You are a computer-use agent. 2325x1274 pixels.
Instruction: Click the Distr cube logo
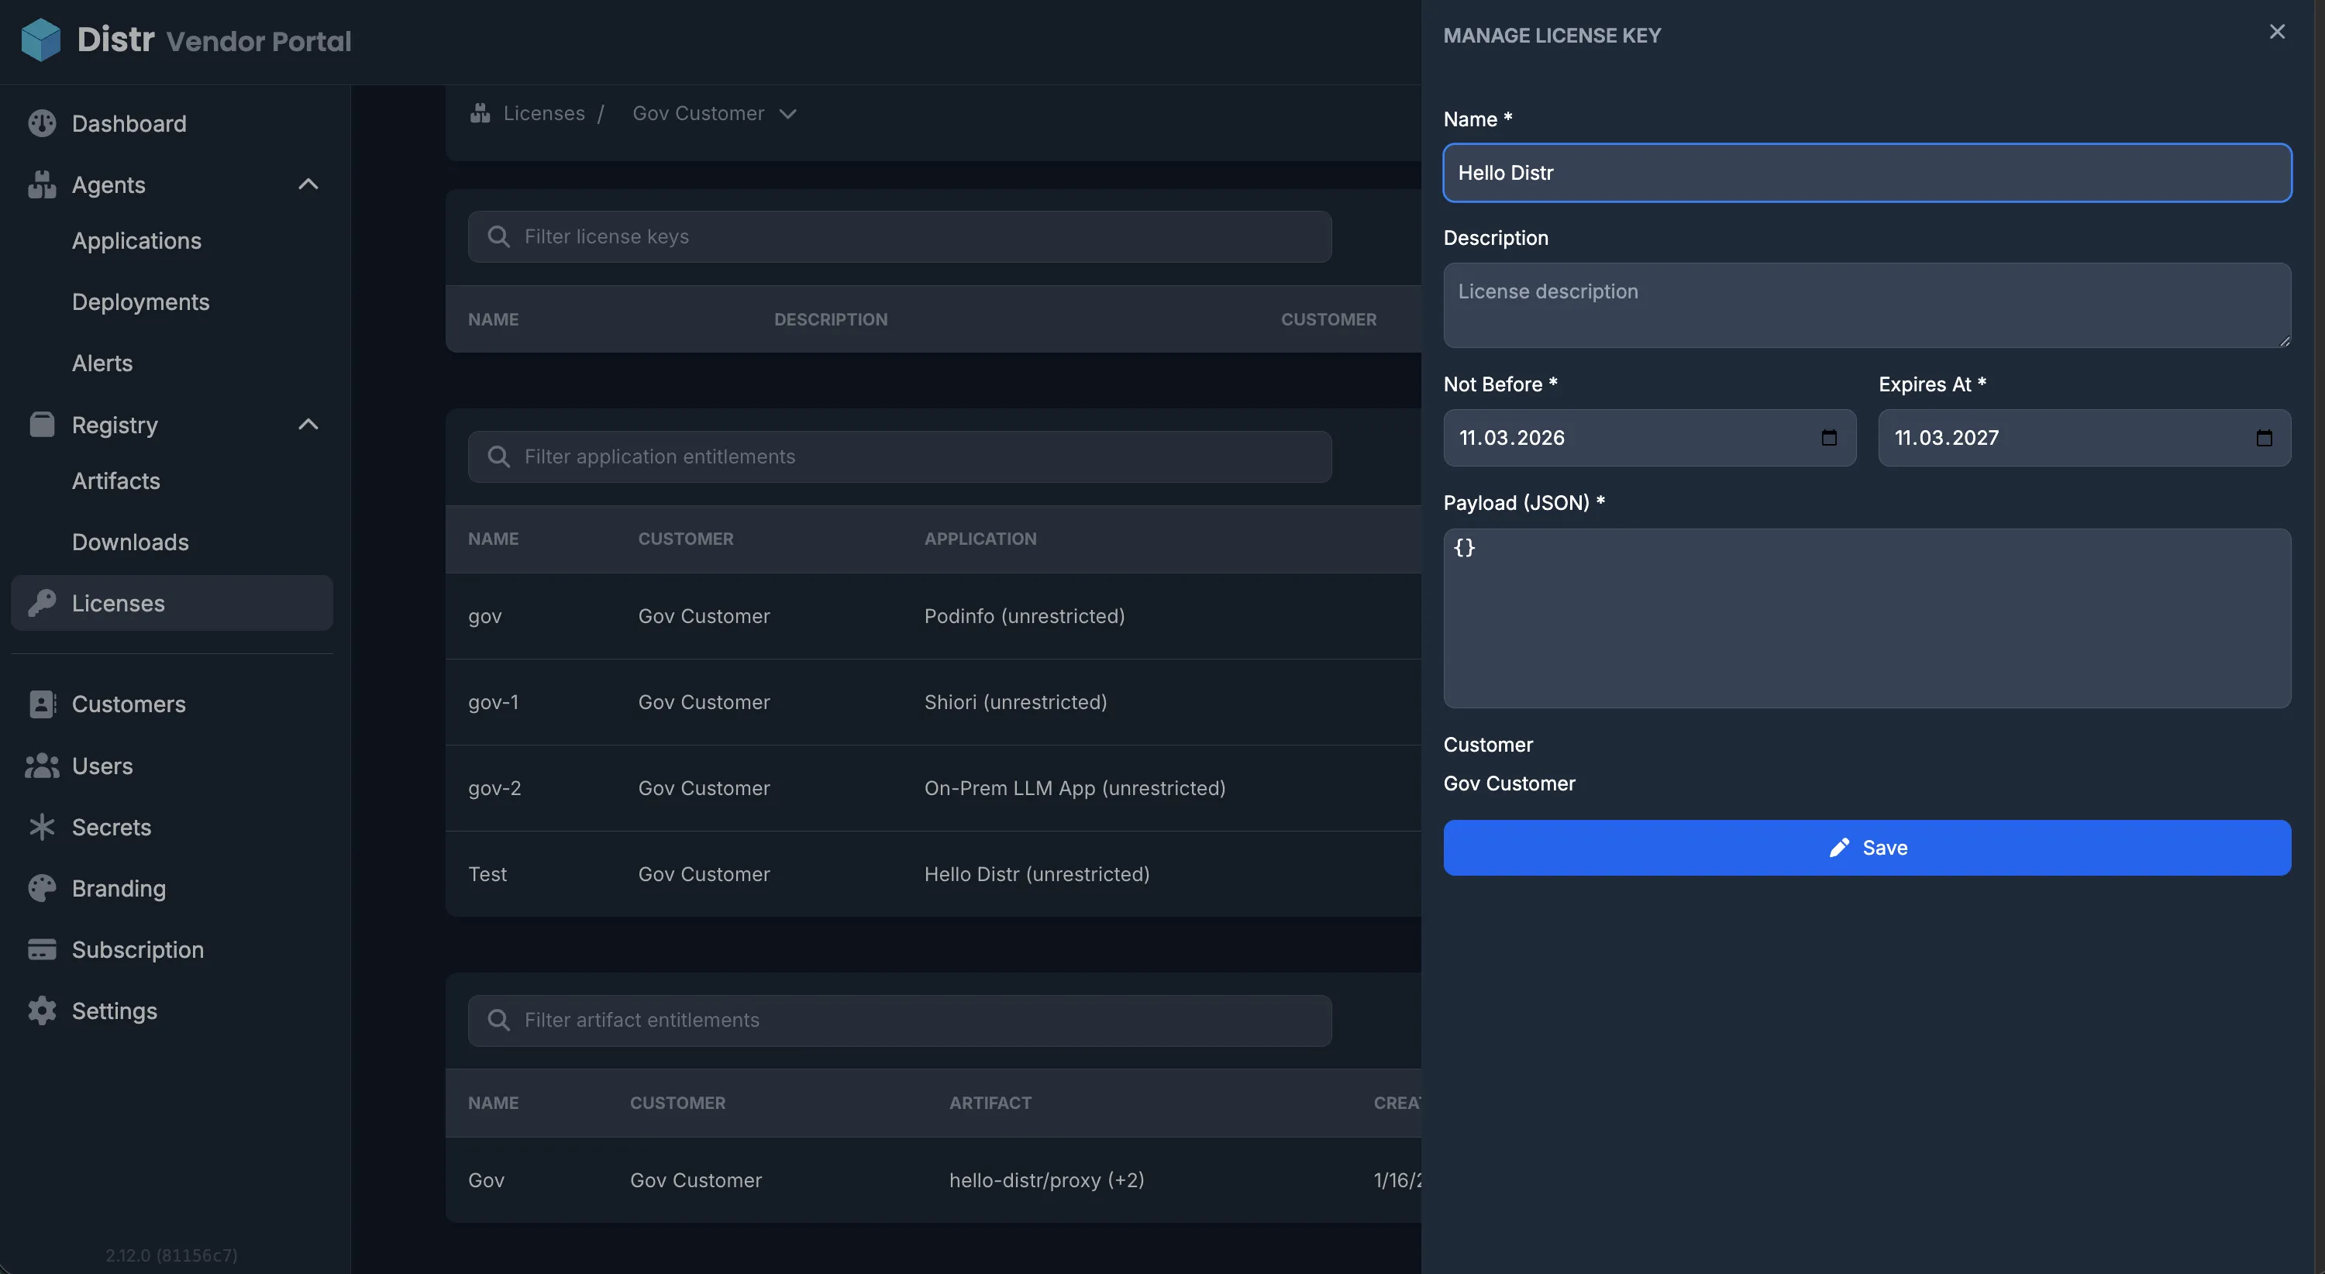(x=40, y=39)
